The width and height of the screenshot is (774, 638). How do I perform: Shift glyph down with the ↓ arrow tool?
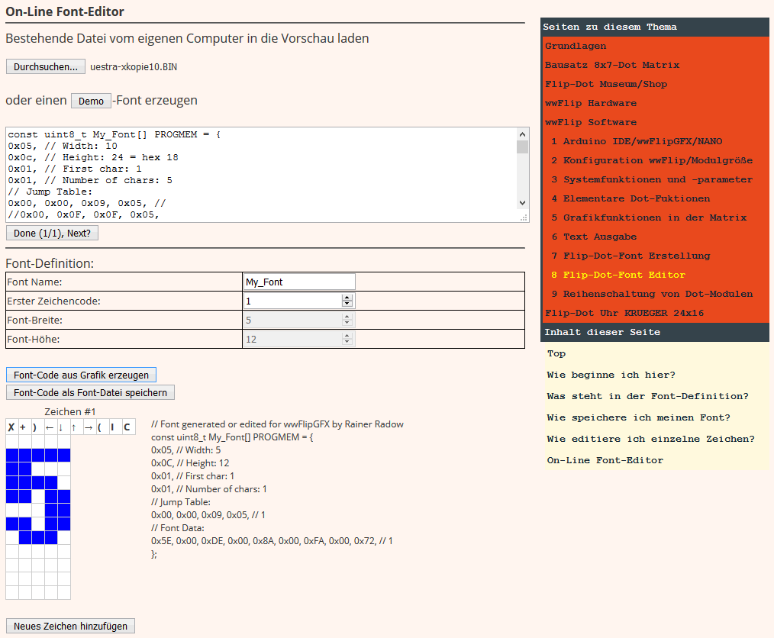(x=63, y=427)
